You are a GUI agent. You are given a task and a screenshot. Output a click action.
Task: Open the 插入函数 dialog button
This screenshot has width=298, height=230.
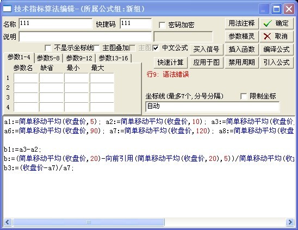(241, 49)
